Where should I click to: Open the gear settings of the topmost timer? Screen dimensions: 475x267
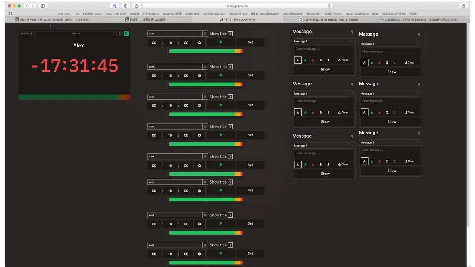pos(199,42)
